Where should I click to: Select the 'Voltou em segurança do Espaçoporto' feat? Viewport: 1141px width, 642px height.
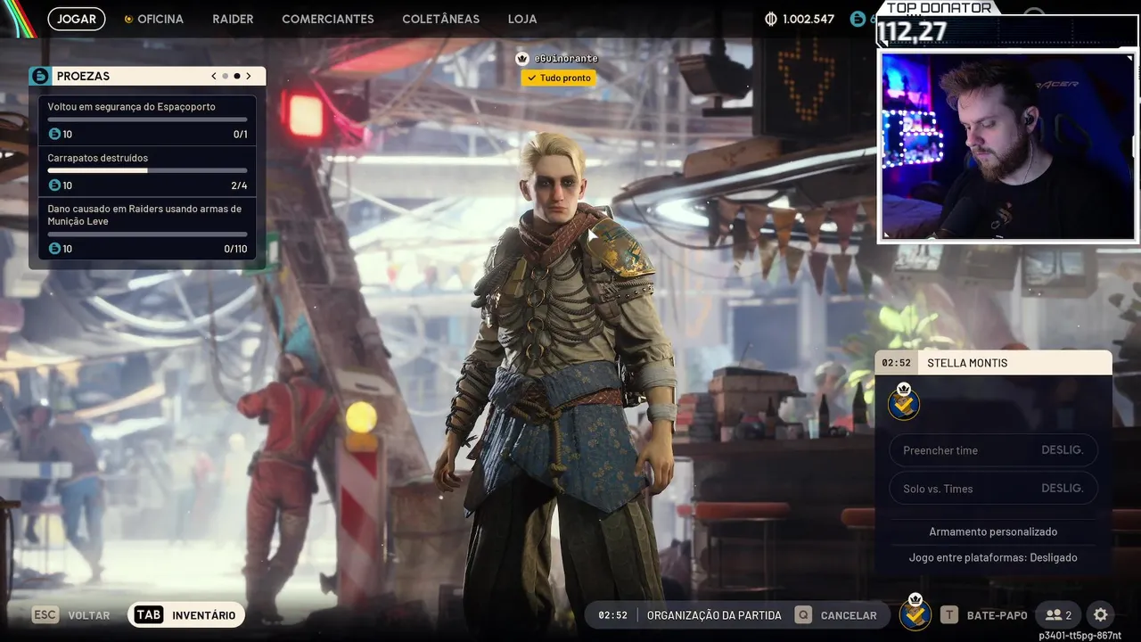pos(147,120)
